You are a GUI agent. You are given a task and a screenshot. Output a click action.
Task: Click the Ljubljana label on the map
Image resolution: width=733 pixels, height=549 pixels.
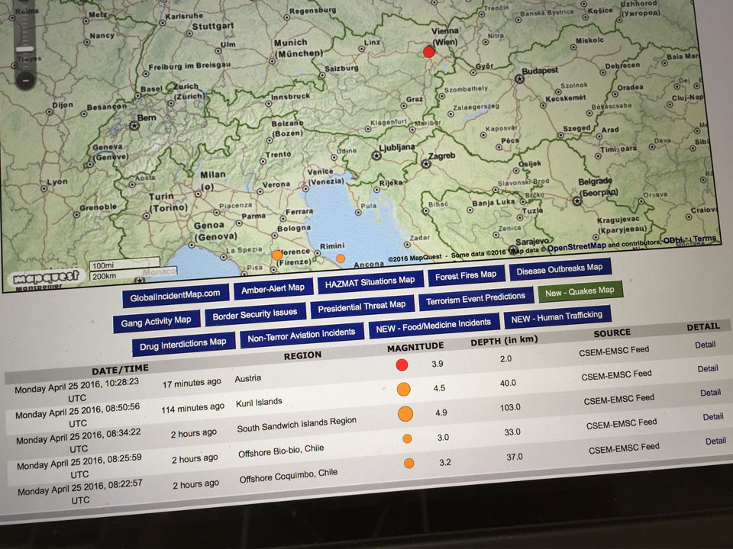(397, 147)
